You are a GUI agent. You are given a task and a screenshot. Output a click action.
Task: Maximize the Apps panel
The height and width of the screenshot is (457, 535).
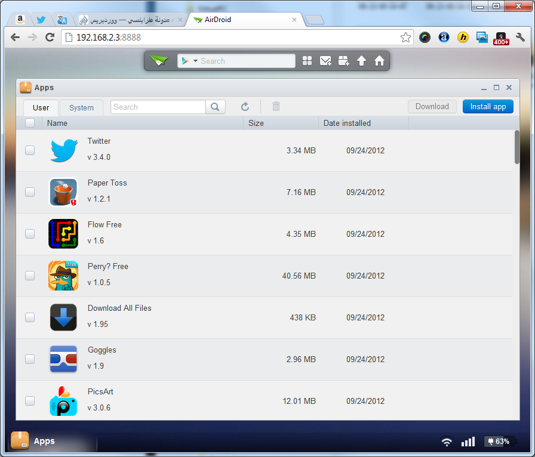pyautogui.click(x=496, y=87)
